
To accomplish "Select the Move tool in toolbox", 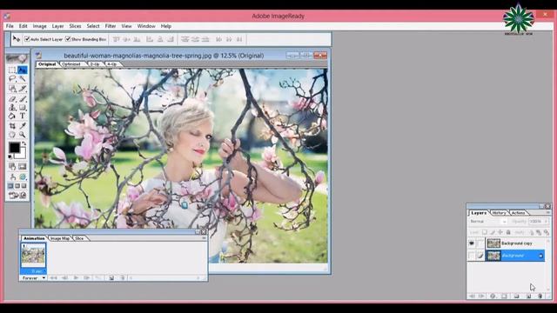I will click(23, 70).
